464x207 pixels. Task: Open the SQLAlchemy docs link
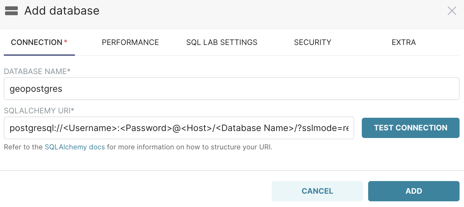click(75, 147)
